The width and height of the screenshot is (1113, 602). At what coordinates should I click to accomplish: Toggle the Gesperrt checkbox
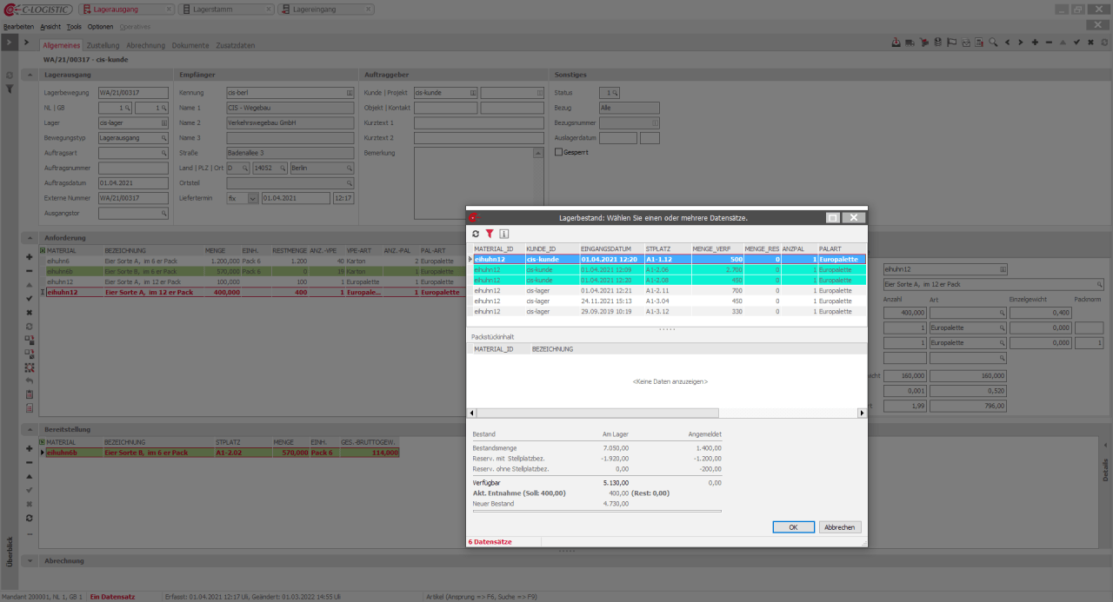click(x=559, y=152)
